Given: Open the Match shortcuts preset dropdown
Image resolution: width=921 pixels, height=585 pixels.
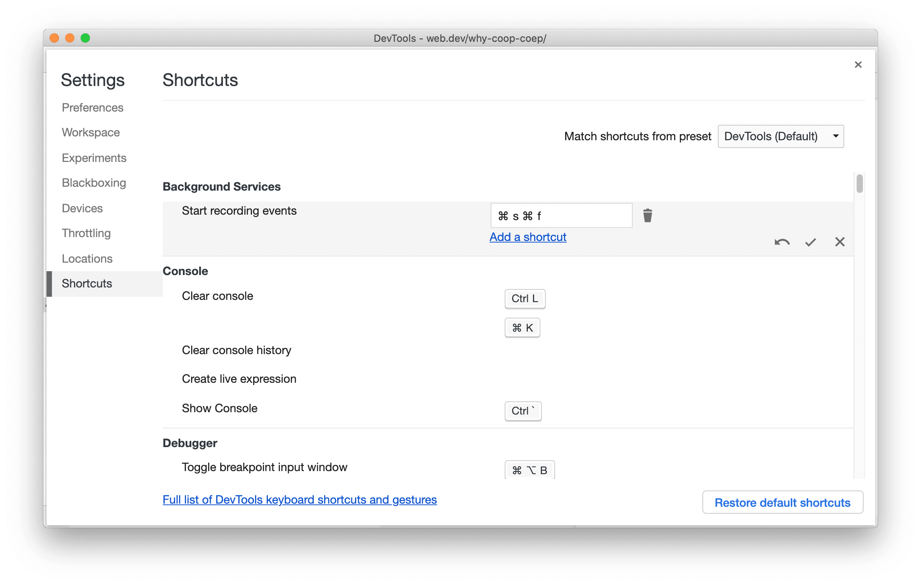Looking at the screenshot, I should 782,137.
